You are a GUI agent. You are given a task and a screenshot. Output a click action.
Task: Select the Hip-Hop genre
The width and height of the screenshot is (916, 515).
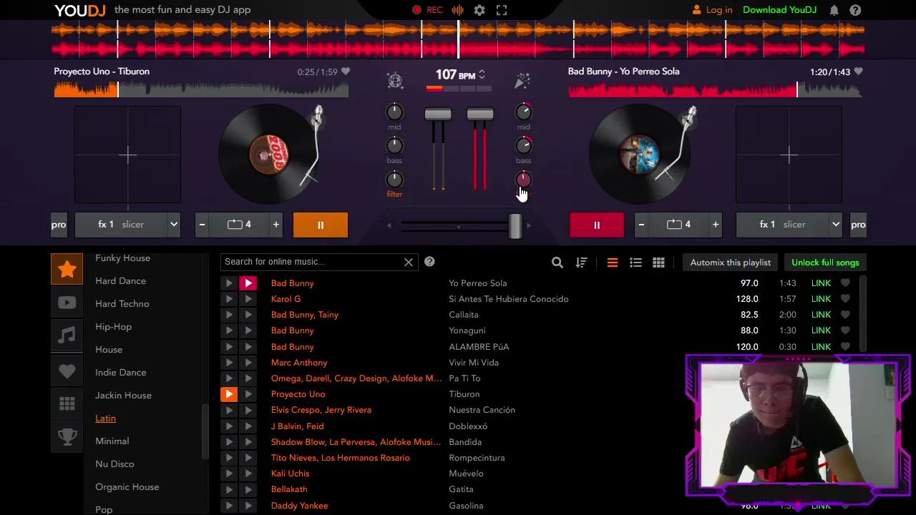pyautogui.click(x=113, y=327)
